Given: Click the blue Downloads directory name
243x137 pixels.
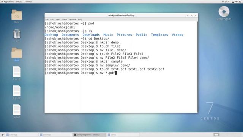Looking at the screenshot, I should 91,35.
